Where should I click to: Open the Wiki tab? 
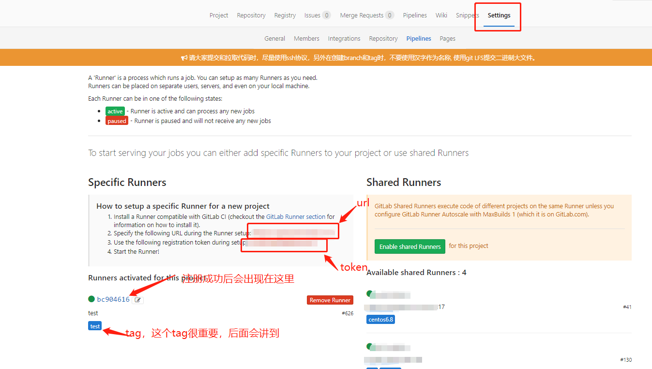(x=441, y=15)
